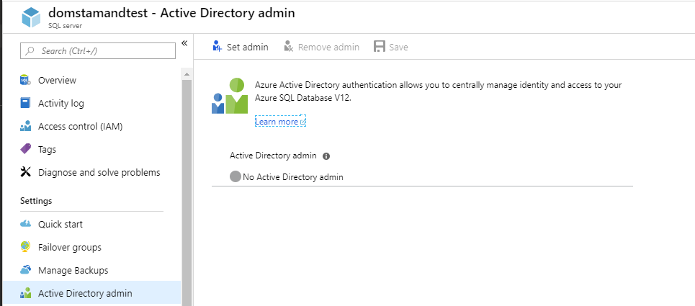
Task: Click the Set admin person icon
Action: pyautogui.click(x=218, y=46)
